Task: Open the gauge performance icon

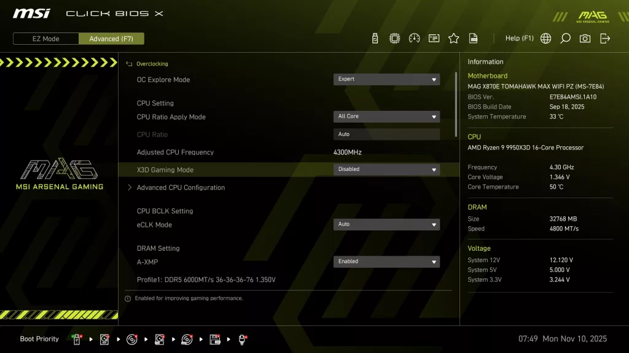Action: click(x=413, y=37)
